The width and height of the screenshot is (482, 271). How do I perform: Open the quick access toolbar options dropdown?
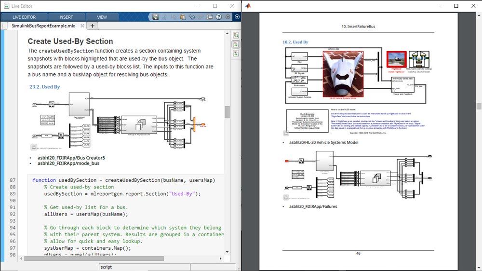[x=228, y=17]
